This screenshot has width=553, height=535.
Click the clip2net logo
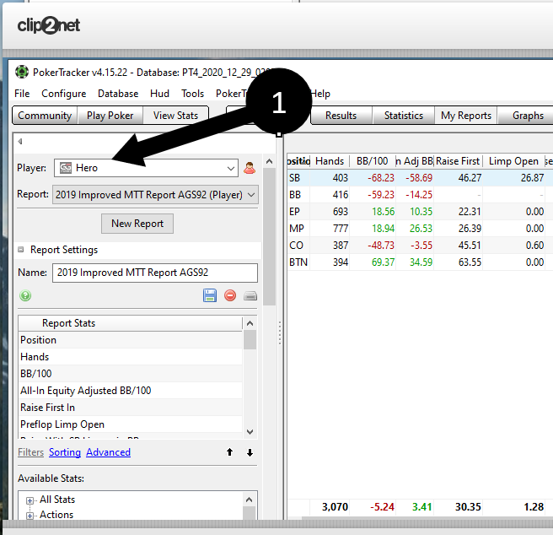tap(49, 25)
